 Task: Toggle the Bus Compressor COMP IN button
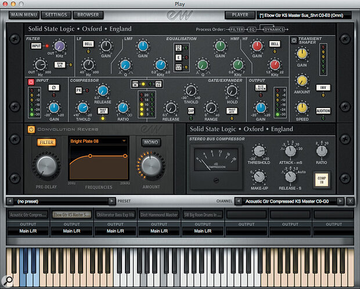(x=322, y=180)
